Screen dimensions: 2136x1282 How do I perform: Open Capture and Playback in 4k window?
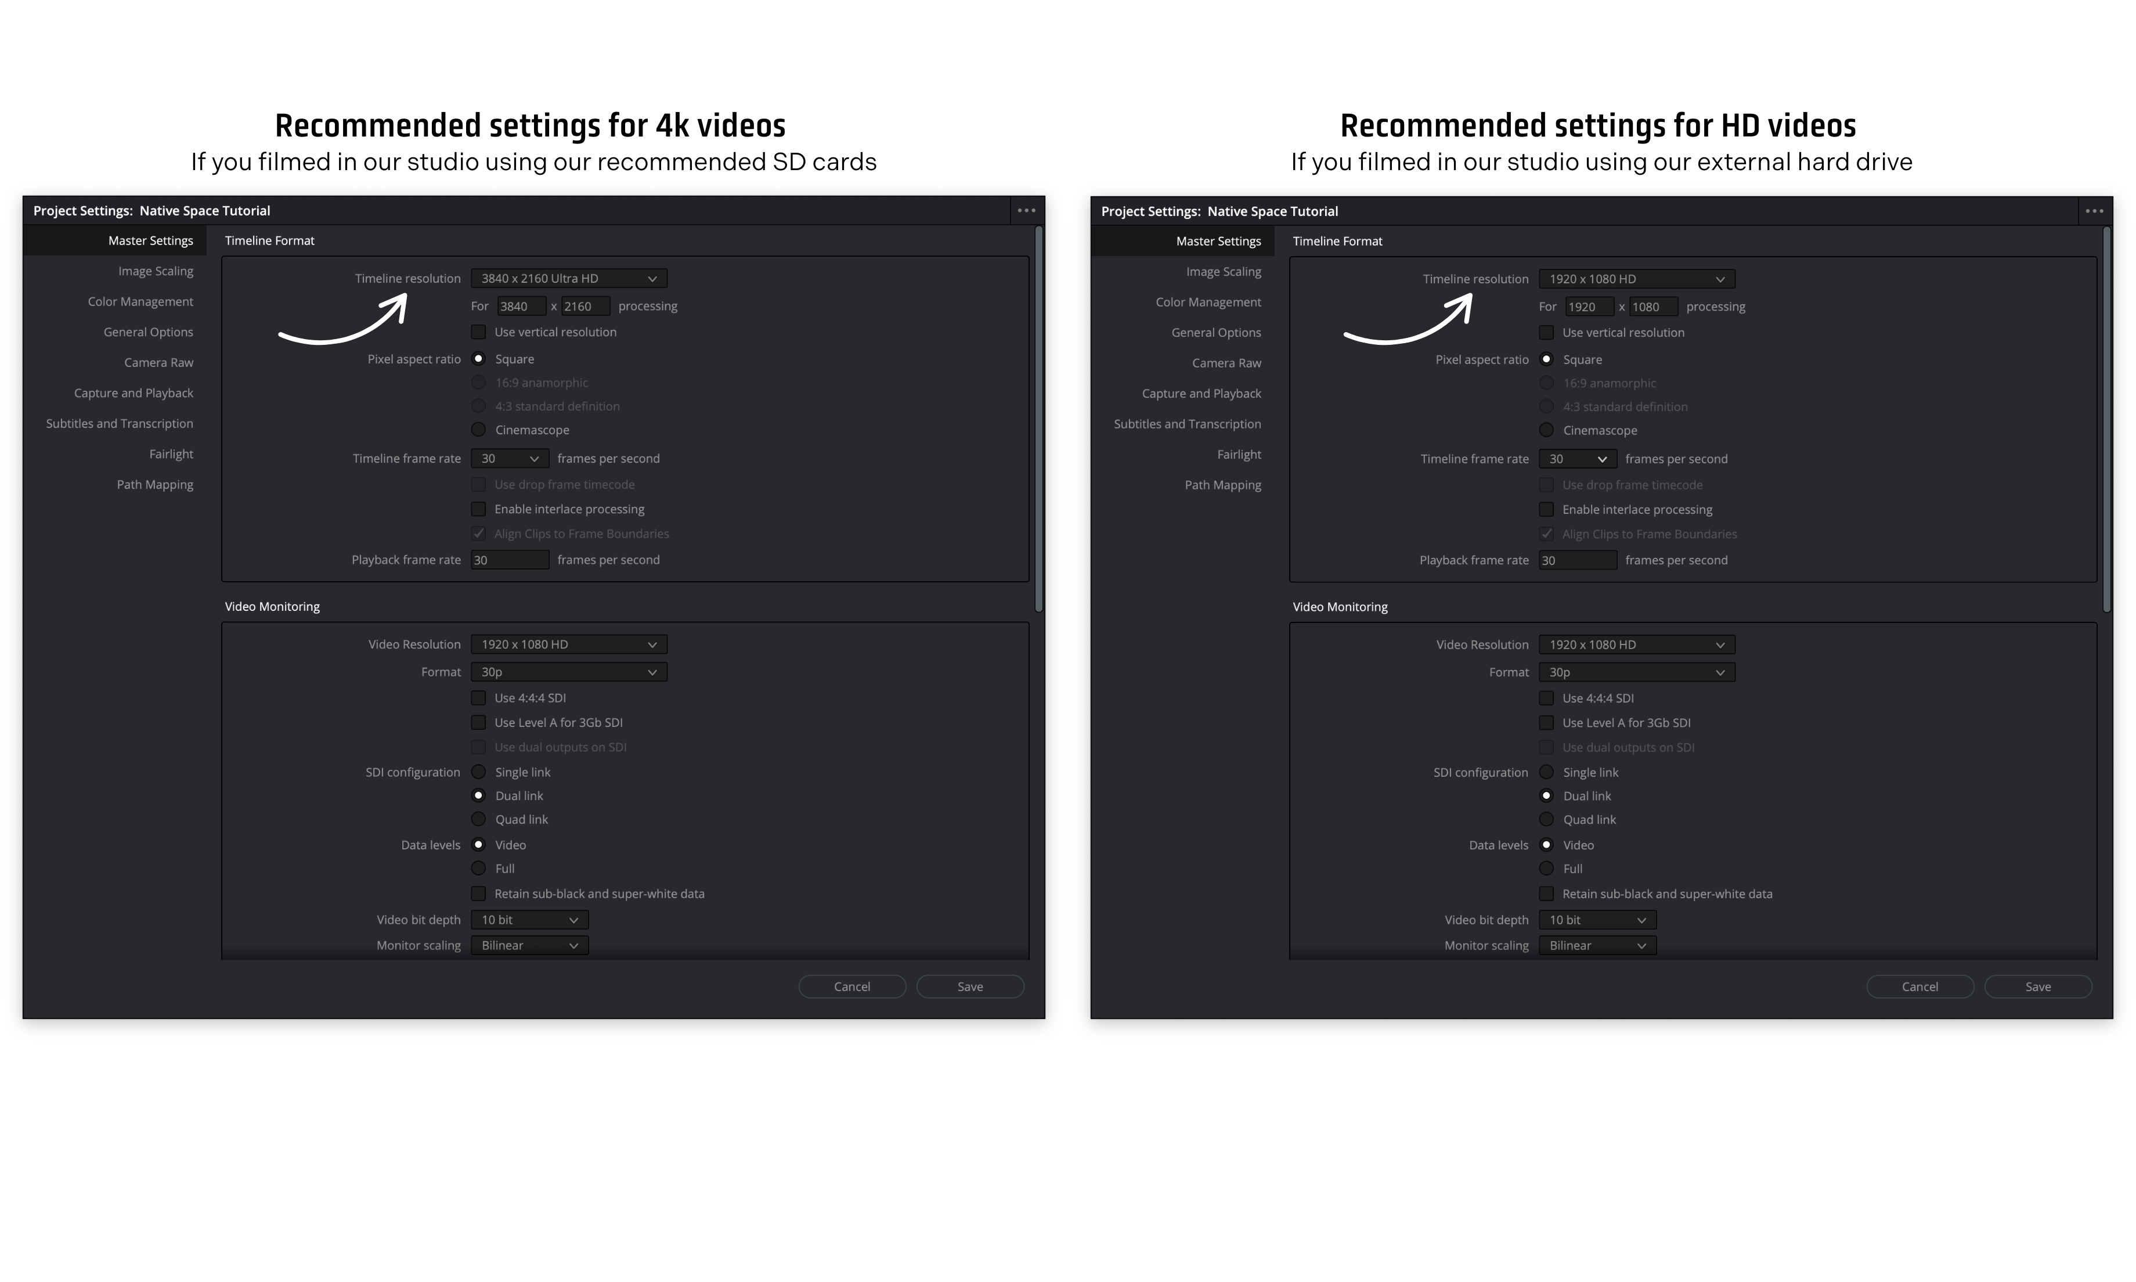point(134,393)
